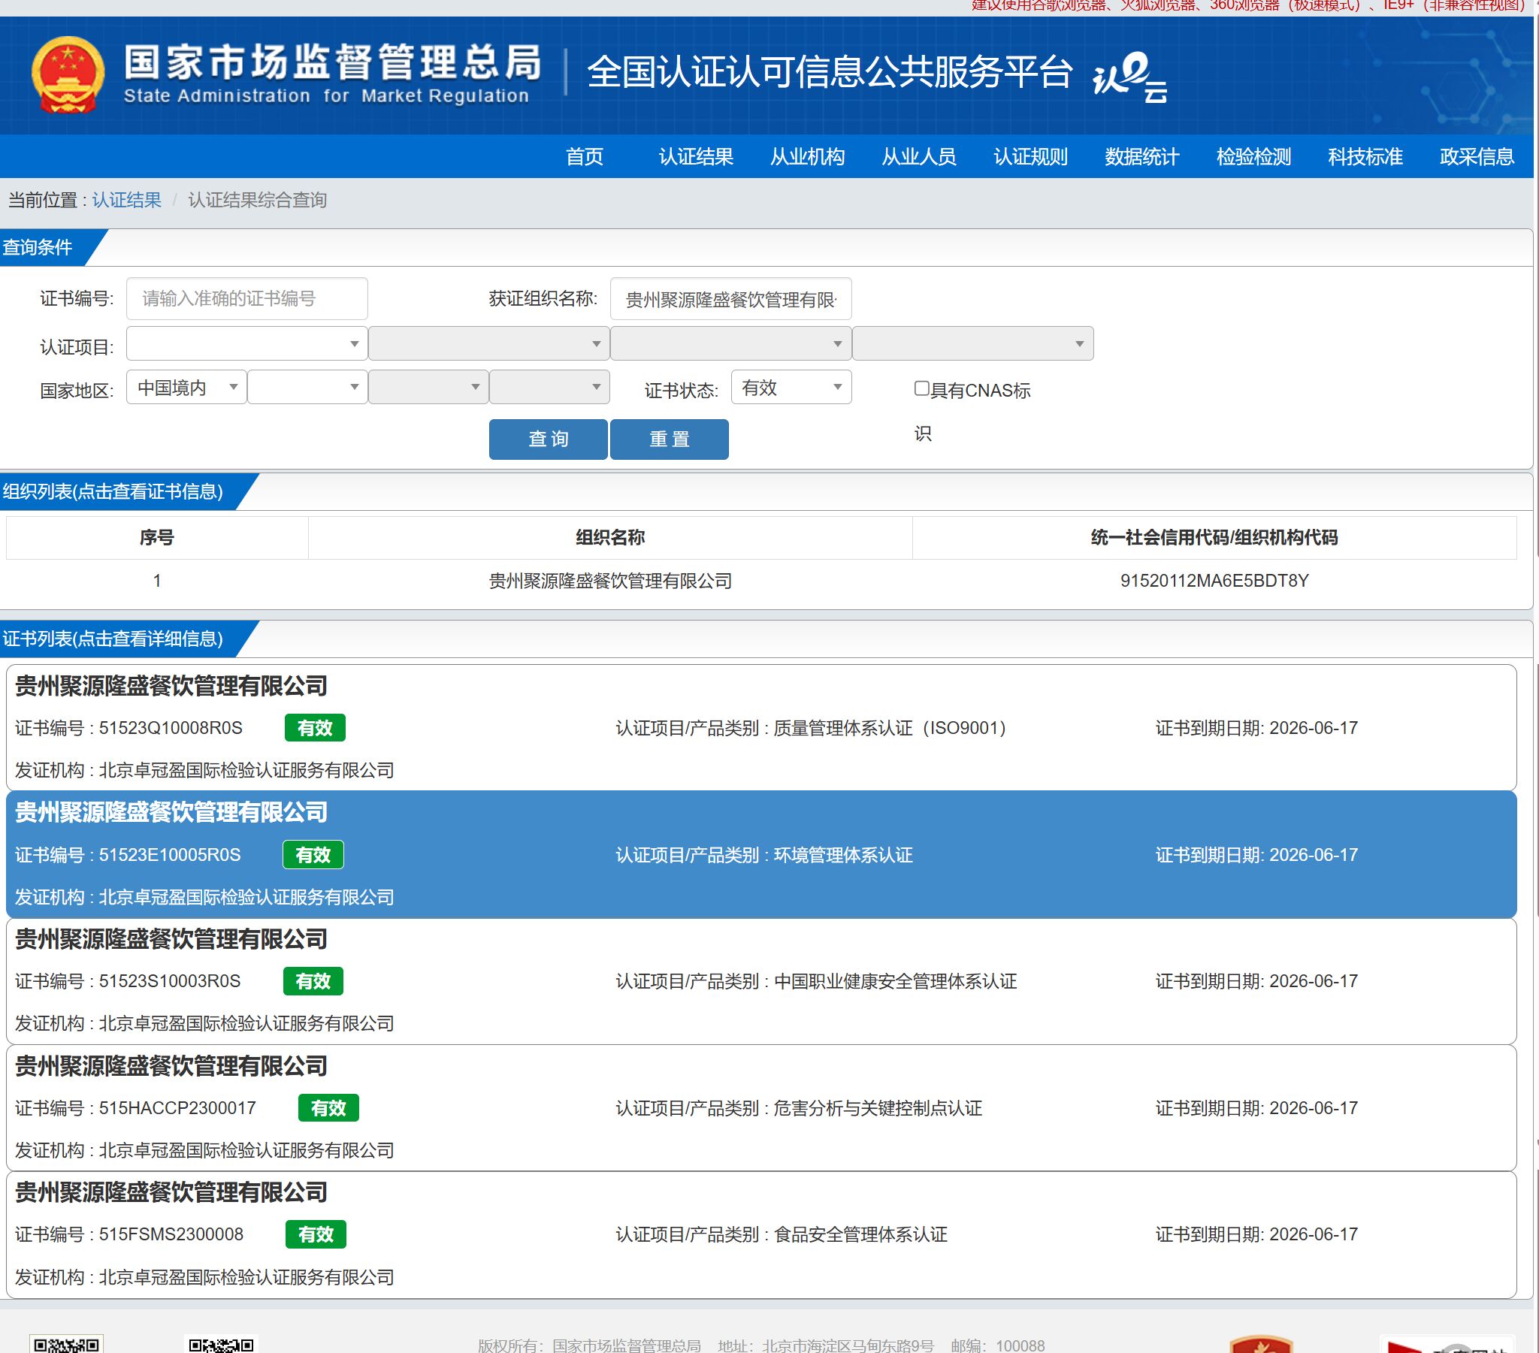Select organization row 贵州聚源隆盛餐饮管理有限公司 in 组织列表
Image resolution: width=1539 pixels, height=1353 pixels.
(761, 581)
